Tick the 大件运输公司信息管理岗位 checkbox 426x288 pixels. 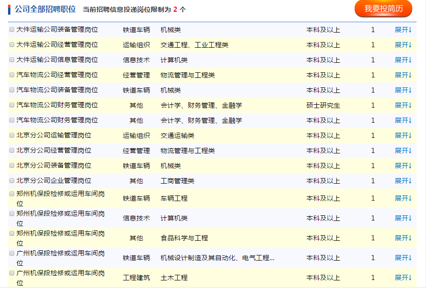point(12,60)
